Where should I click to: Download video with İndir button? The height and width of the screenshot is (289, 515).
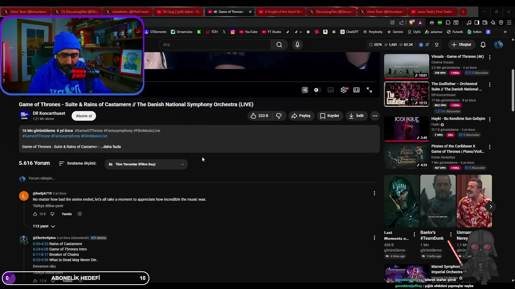tap(356, 116)
